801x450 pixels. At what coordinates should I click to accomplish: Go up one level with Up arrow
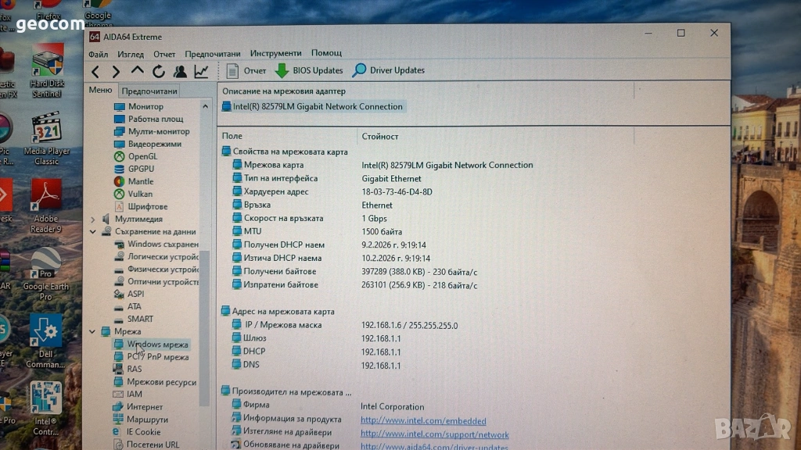click(x=137, y=71)
